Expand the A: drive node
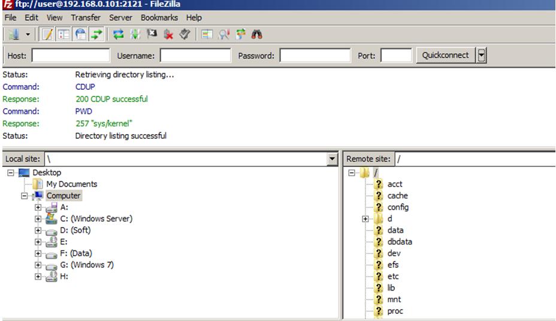The image size is (556, 321). point(38,207)
